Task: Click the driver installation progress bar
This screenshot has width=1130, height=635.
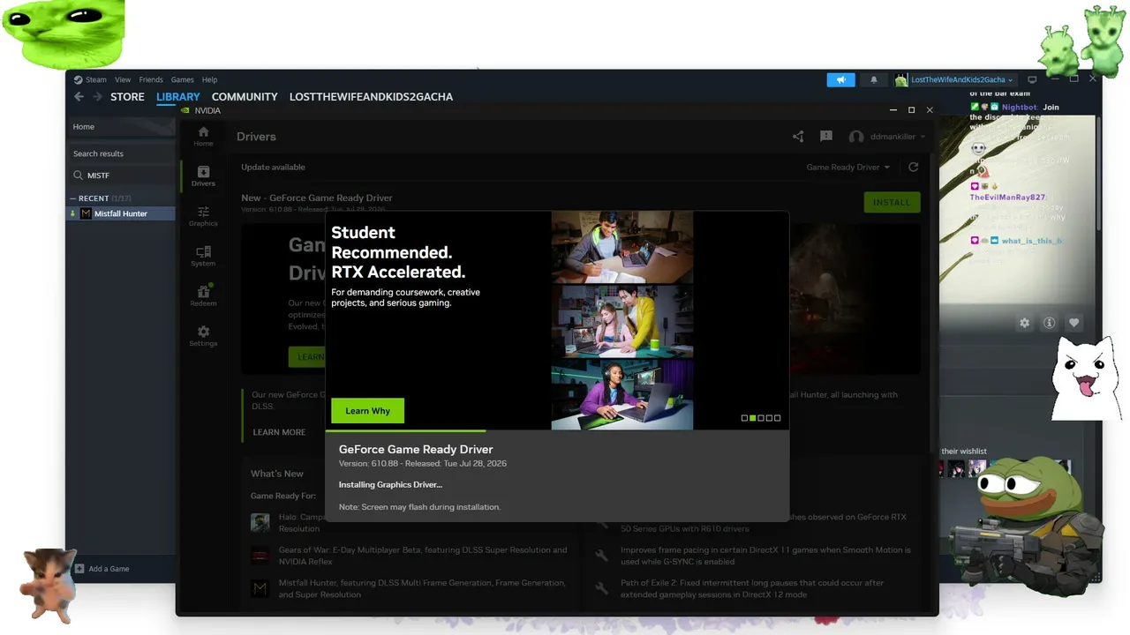Action: tap(557, 431)
